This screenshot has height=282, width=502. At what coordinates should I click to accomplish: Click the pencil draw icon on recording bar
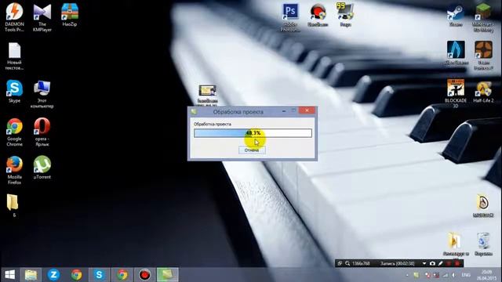[441, 263]
